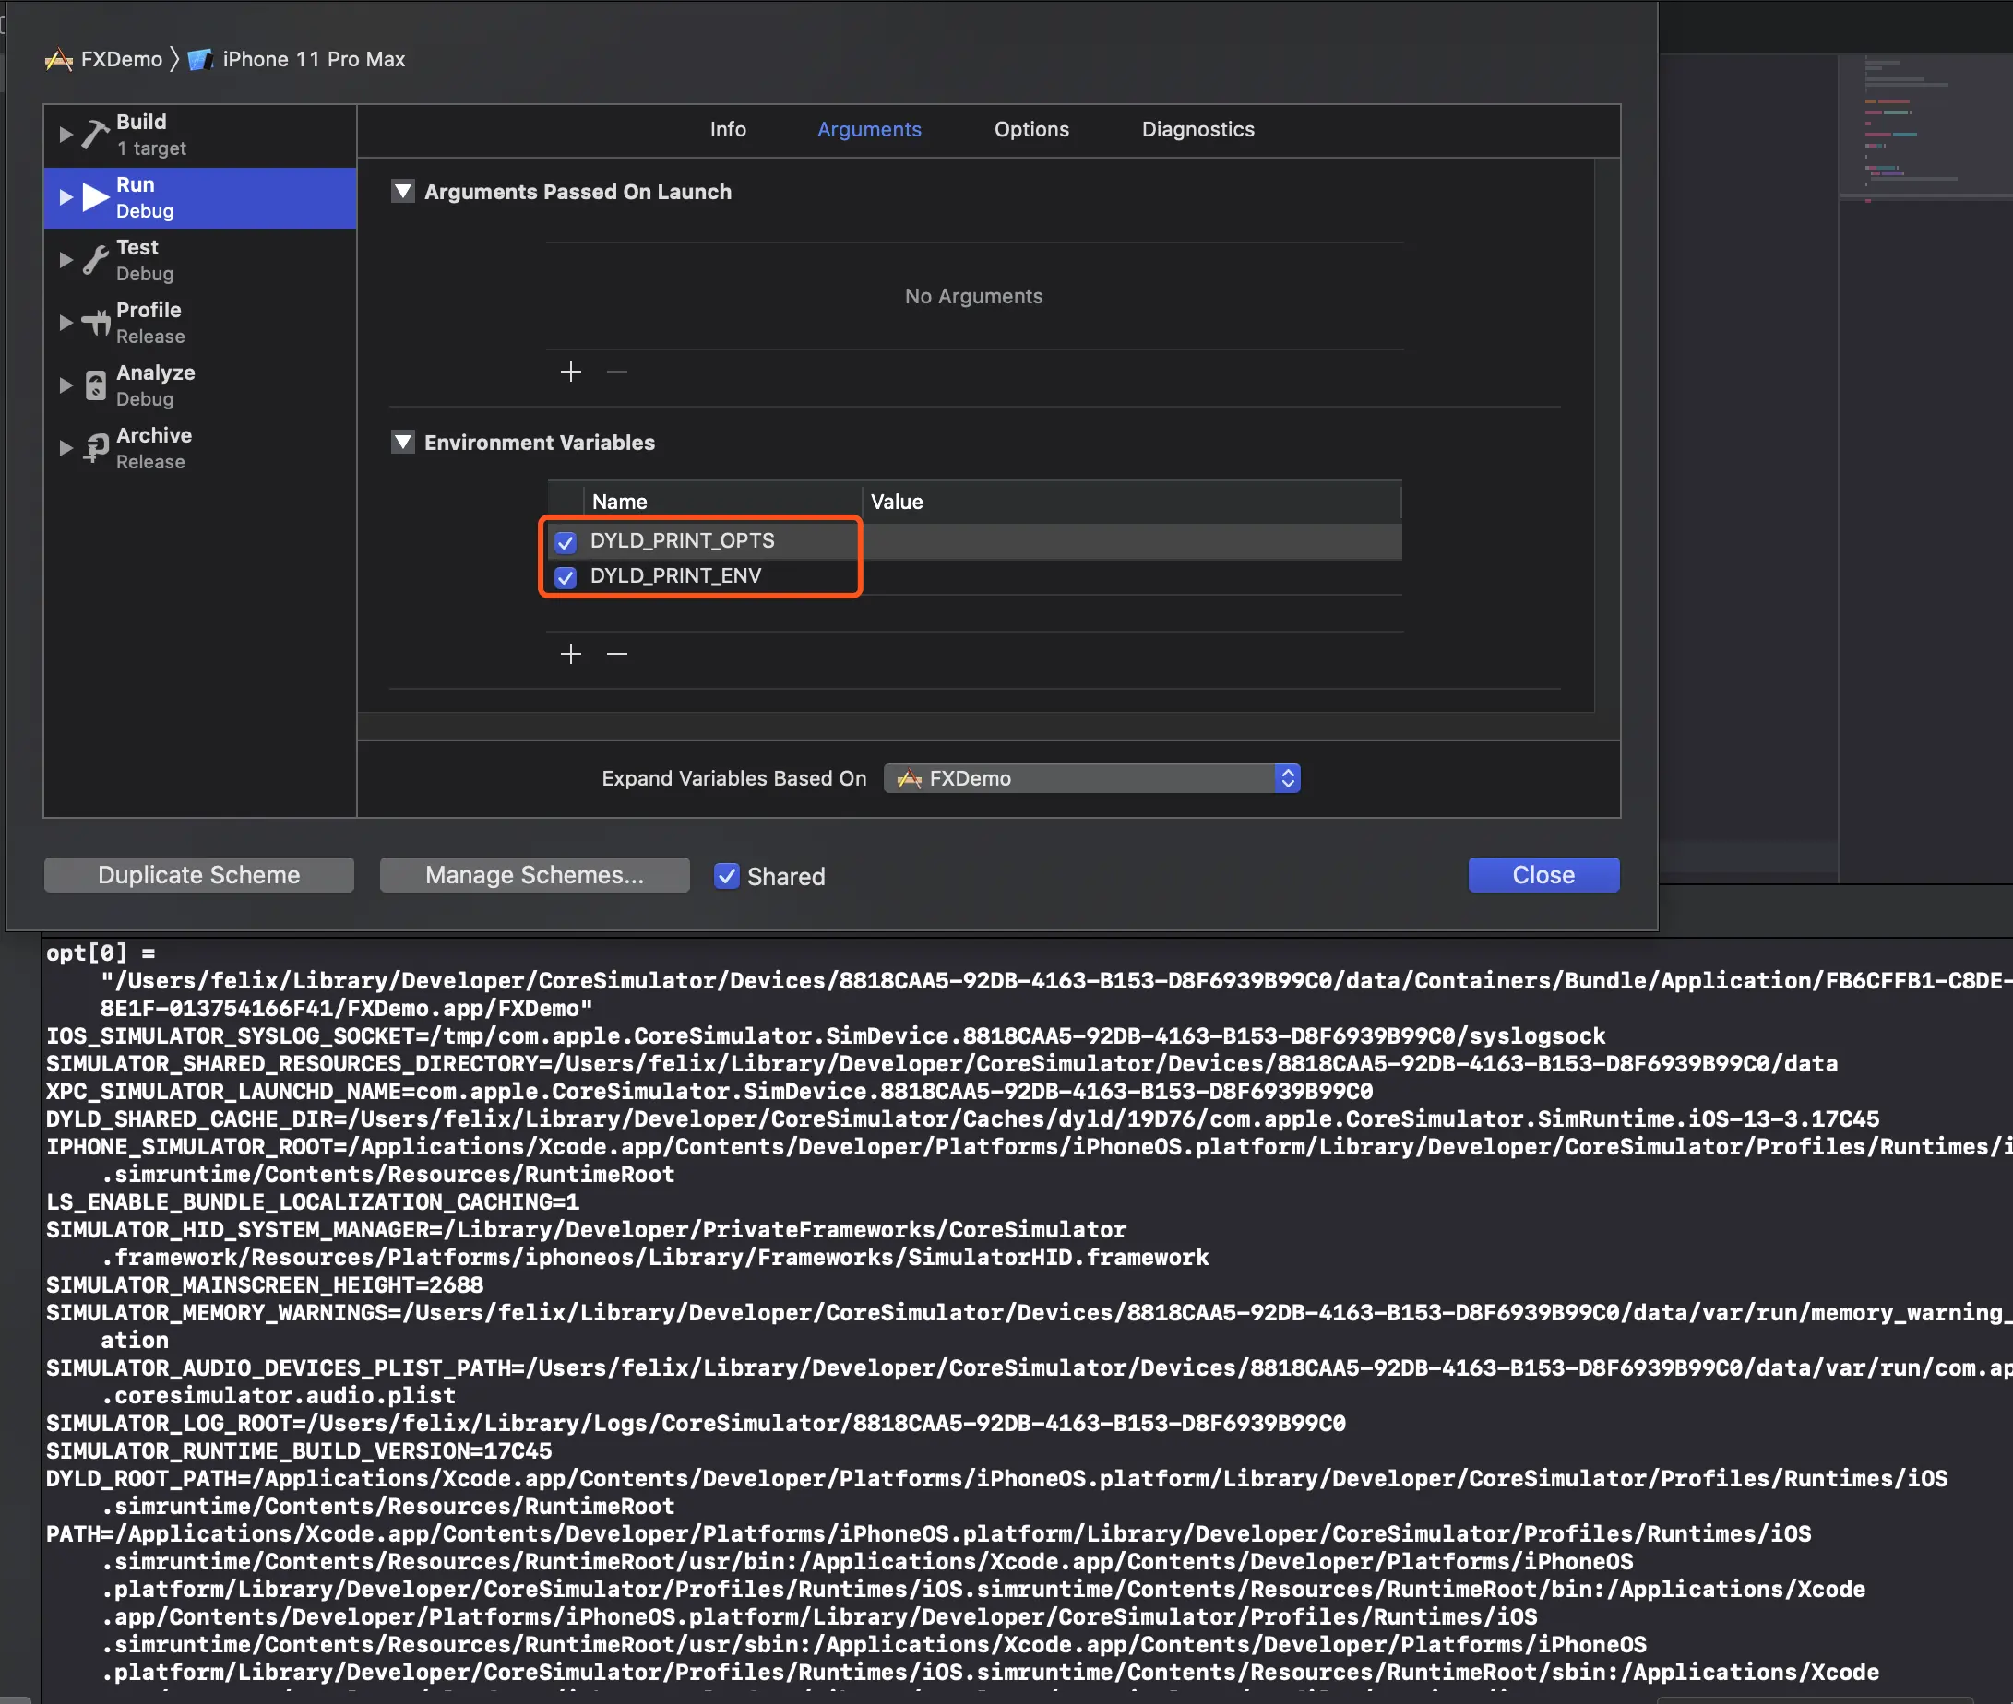Collapse Arguments Passed On Launch section
Image resolution: width=2013 pixels, height=1704 pixels.
tap(403, 191)
